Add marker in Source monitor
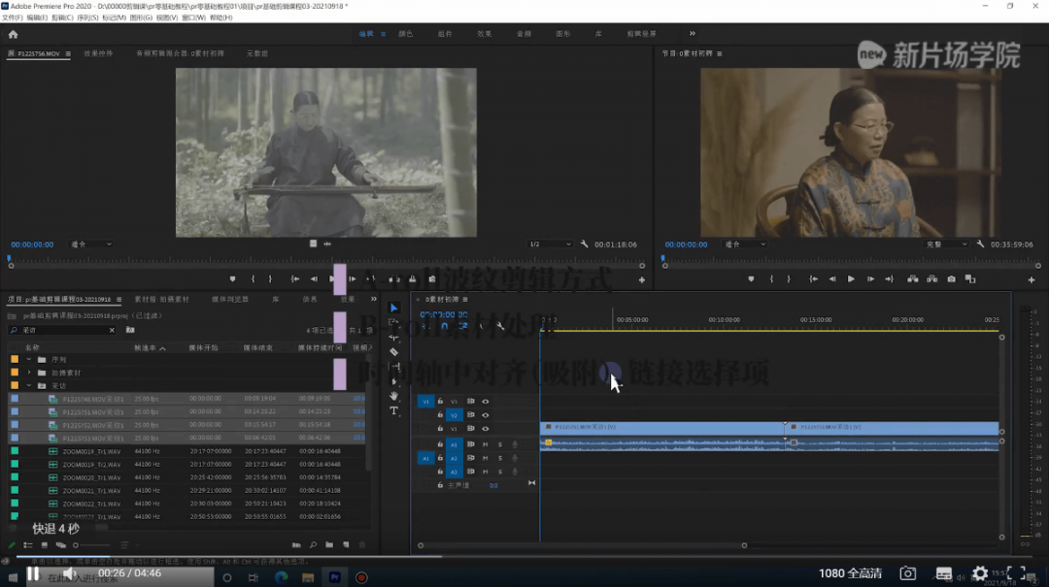 tap(232, 278)
